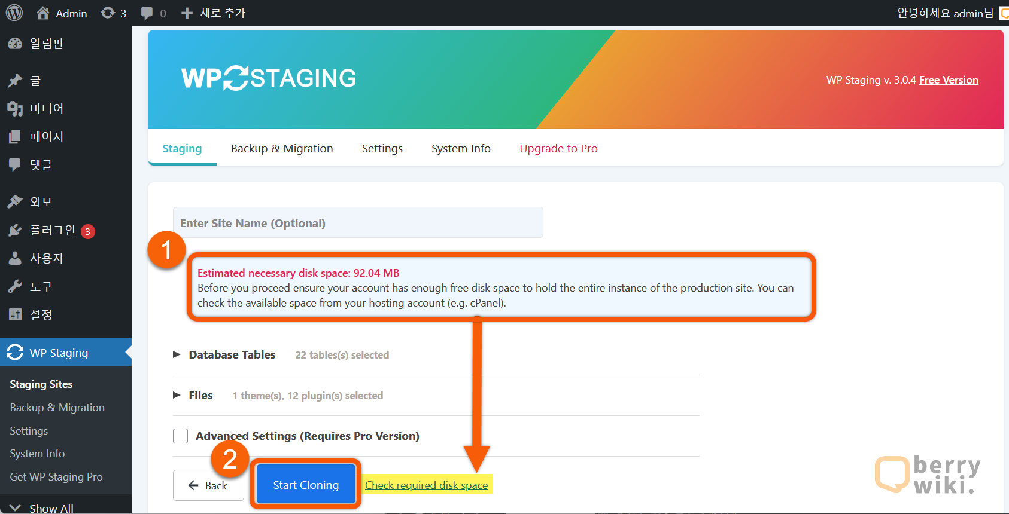The height and width of the screenshot is (514, 1009).
Task: Click the plus icon next to 새로 추가
Action: [x=187, y=13]
